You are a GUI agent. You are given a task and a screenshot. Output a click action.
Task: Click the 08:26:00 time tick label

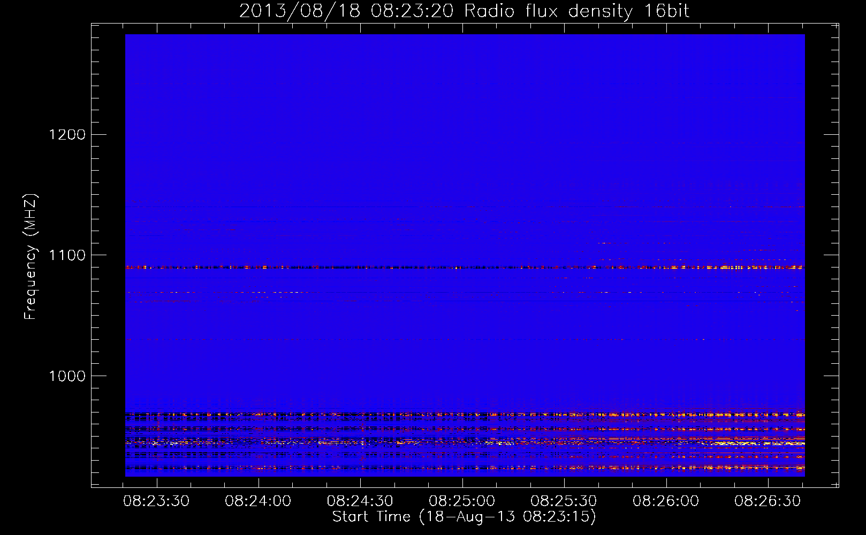[666, 501]
